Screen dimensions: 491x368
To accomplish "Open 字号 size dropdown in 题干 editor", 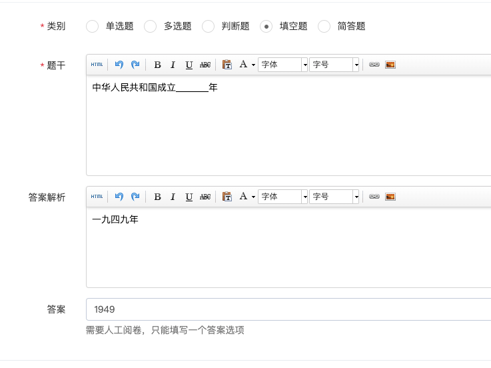I will tap(334, 65).
